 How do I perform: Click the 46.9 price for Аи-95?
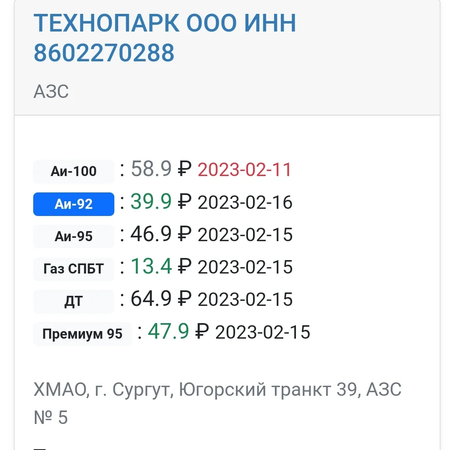click(x=151, y=234)
